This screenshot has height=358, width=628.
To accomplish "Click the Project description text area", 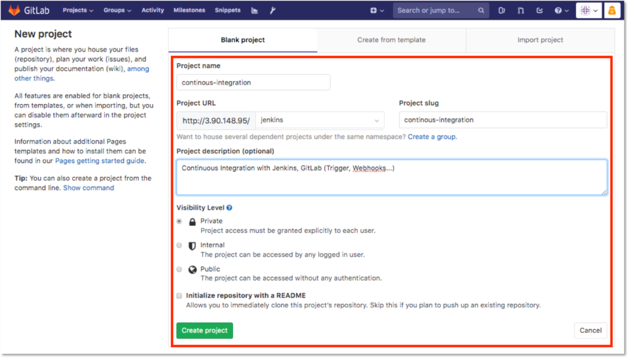I will (391, 177).
